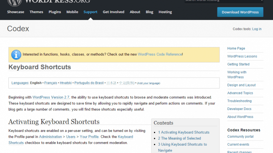Switch language to Hrvatski
273x153 pixels.
click(66, 83)
